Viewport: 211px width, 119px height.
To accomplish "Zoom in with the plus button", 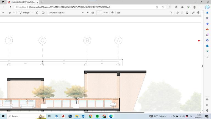I will click(x=88, y=13).
